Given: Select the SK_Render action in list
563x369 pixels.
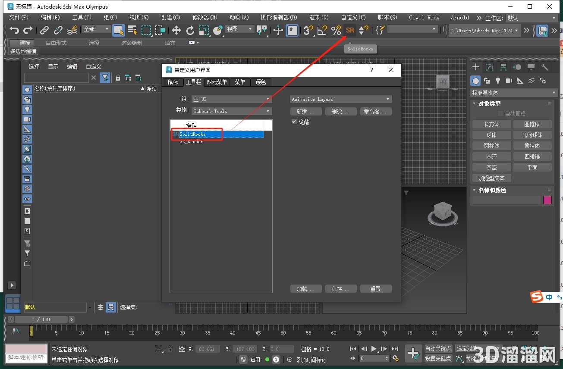Looking at the screenshot, I should click(191, 142).
